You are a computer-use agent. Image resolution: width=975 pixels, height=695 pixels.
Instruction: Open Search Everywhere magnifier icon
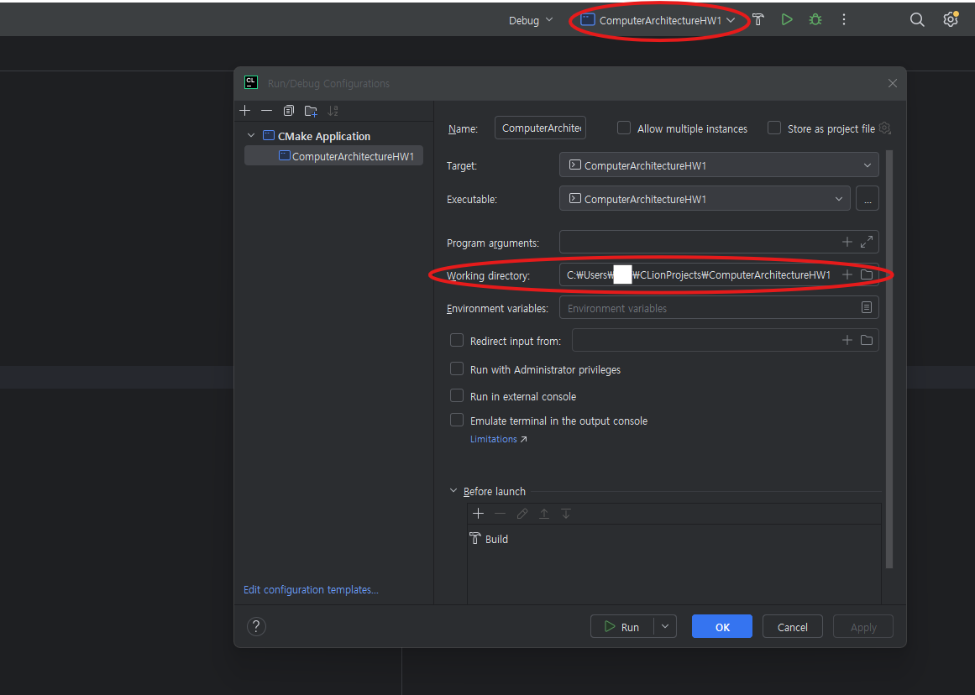coord(917,20)
